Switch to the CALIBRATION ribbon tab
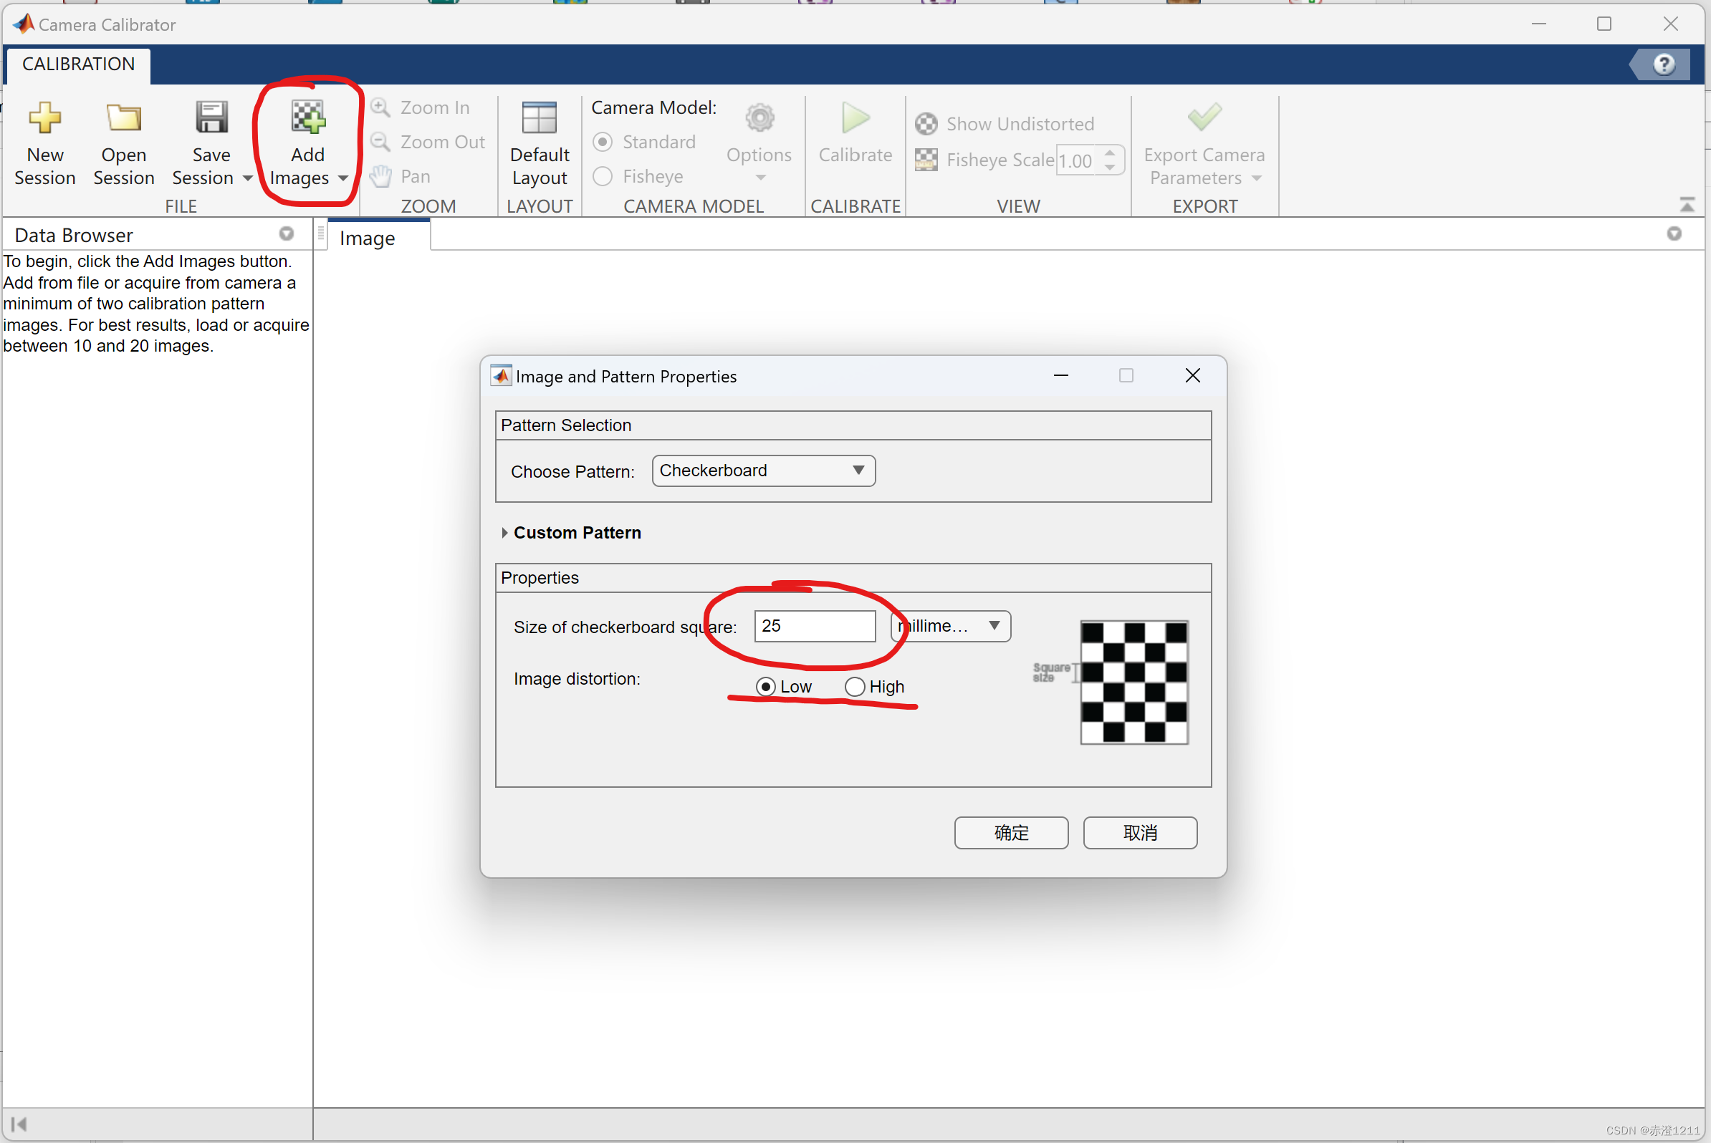The height and width of the screenshot is (1143, 1711). point(78,64)
